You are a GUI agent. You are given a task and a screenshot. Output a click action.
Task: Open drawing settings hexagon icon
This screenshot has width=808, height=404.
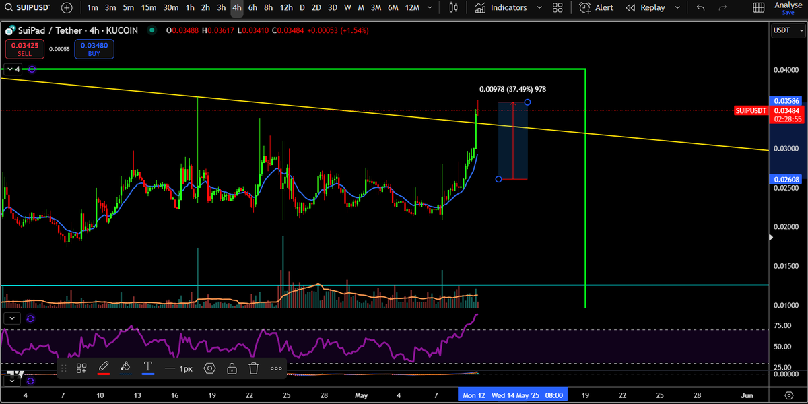209,368
